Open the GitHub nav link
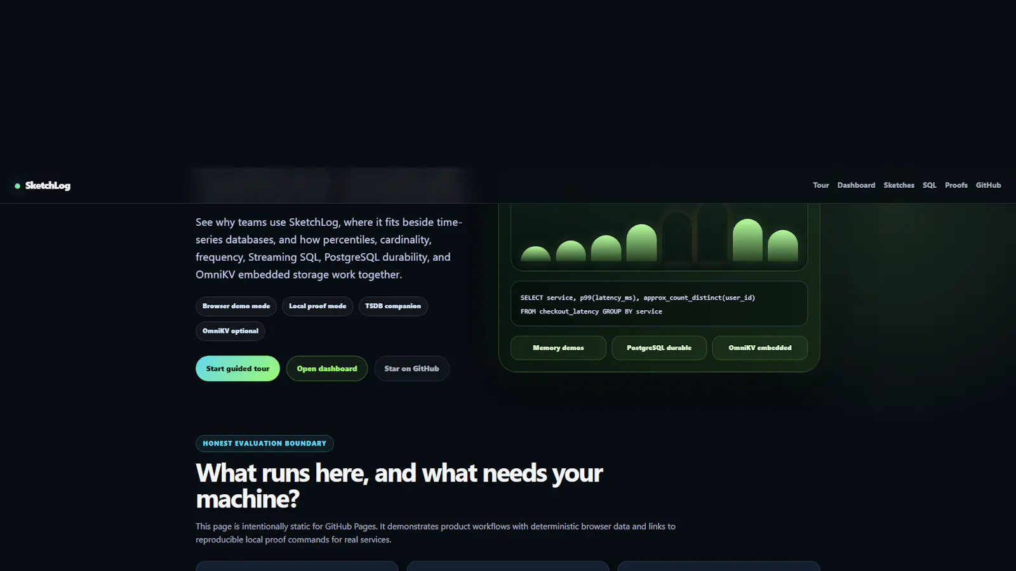 point(989,185)
